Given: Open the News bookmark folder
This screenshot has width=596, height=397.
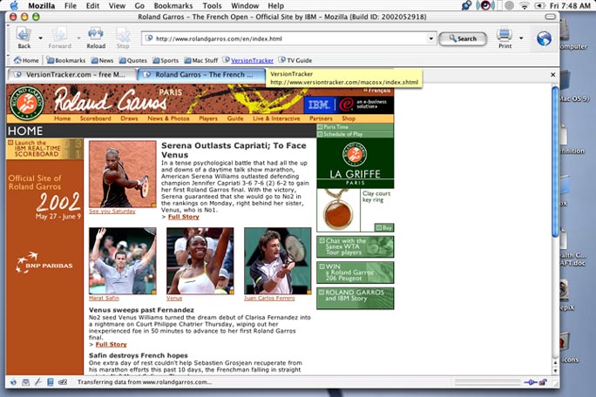Looking at the screenshot, I should pos(102,60).
